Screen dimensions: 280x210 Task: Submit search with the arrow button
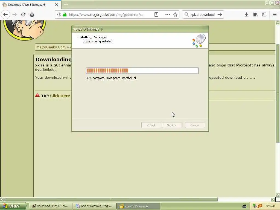pyautogui.click(x=220, y=15)
